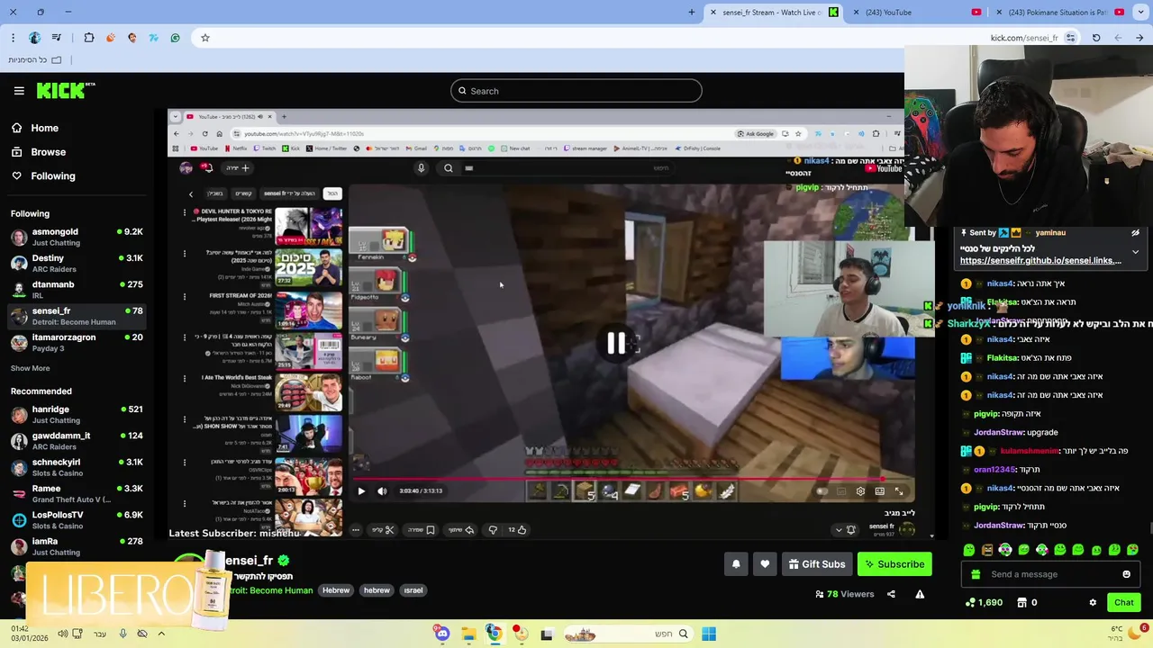Open new browser tab plus button
Screen dimensions: 1153x648
coord(691,12)
